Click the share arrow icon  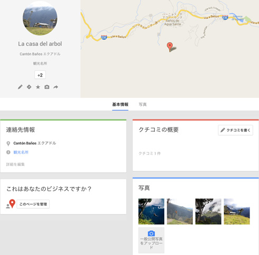click(x=55, y=87)
